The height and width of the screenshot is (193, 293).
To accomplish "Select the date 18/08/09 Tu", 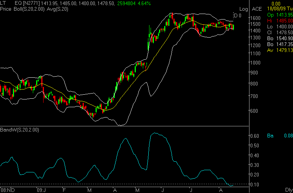I will (x=280, y=9).
